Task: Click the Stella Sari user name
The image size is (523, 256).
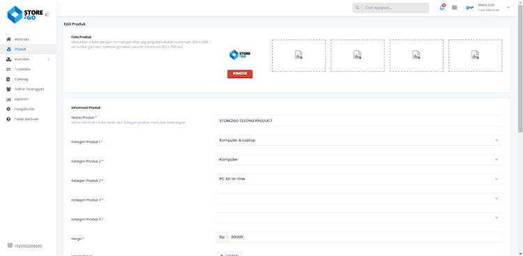Action: click(x=486, y=5)
